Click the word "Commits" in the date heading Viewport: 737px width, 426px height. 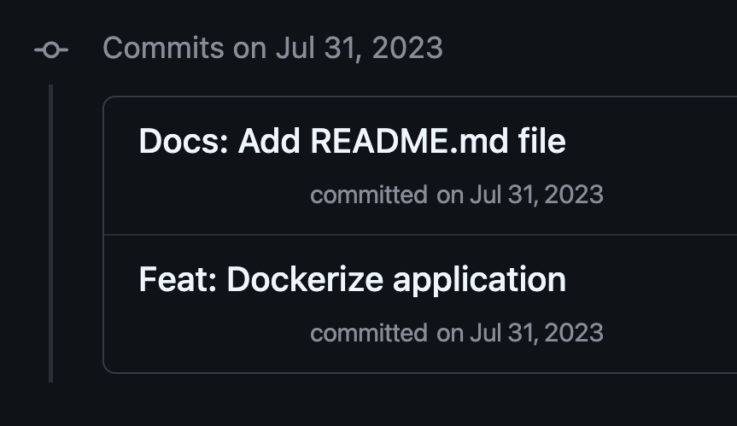[x=163, y=48]
